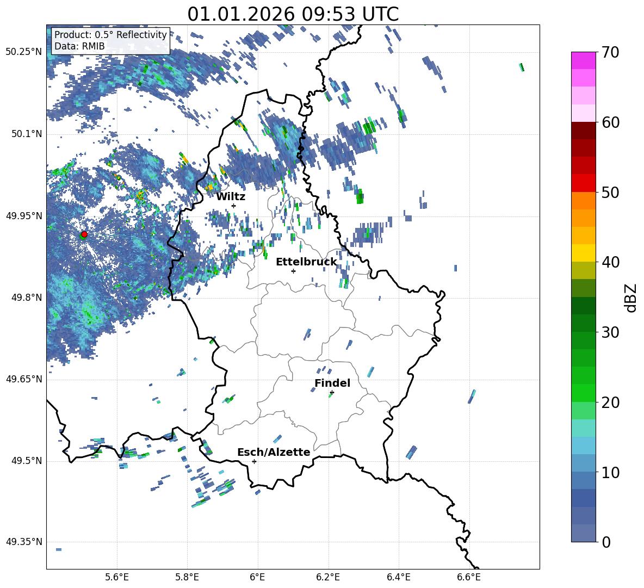The image size is (644, 588).
Task: Click the 70 value on the colorbar
Action: pos(610,53)
